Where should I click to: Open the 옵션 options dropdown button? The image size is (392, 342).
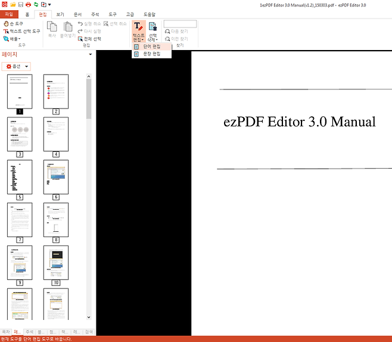click(x=16, y=66)
